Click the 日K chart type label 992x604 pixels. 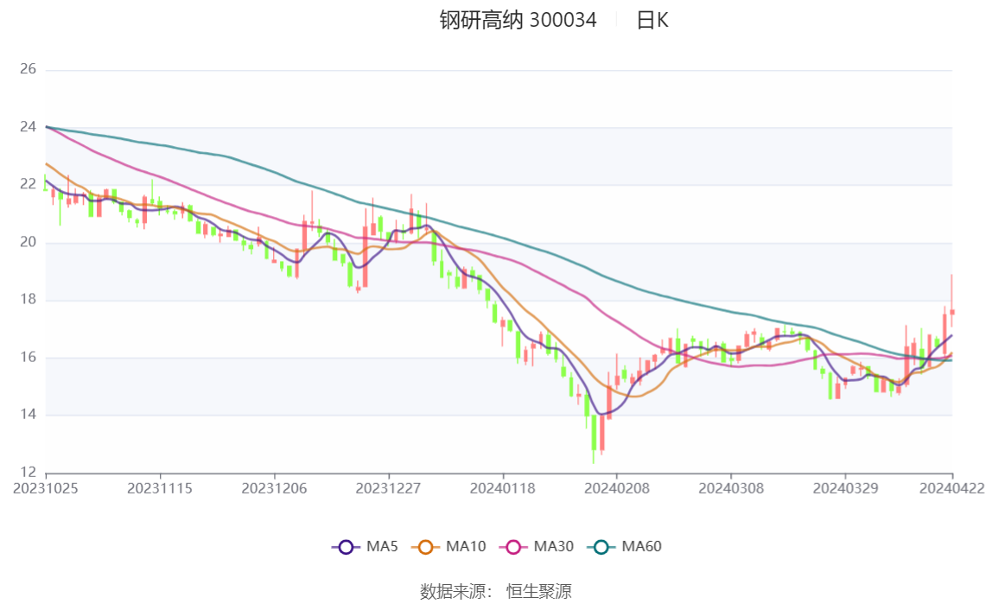tap(652, 21)
